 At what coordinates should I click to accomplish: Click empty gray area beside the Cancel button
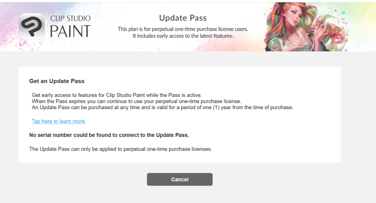coord(274,180)
